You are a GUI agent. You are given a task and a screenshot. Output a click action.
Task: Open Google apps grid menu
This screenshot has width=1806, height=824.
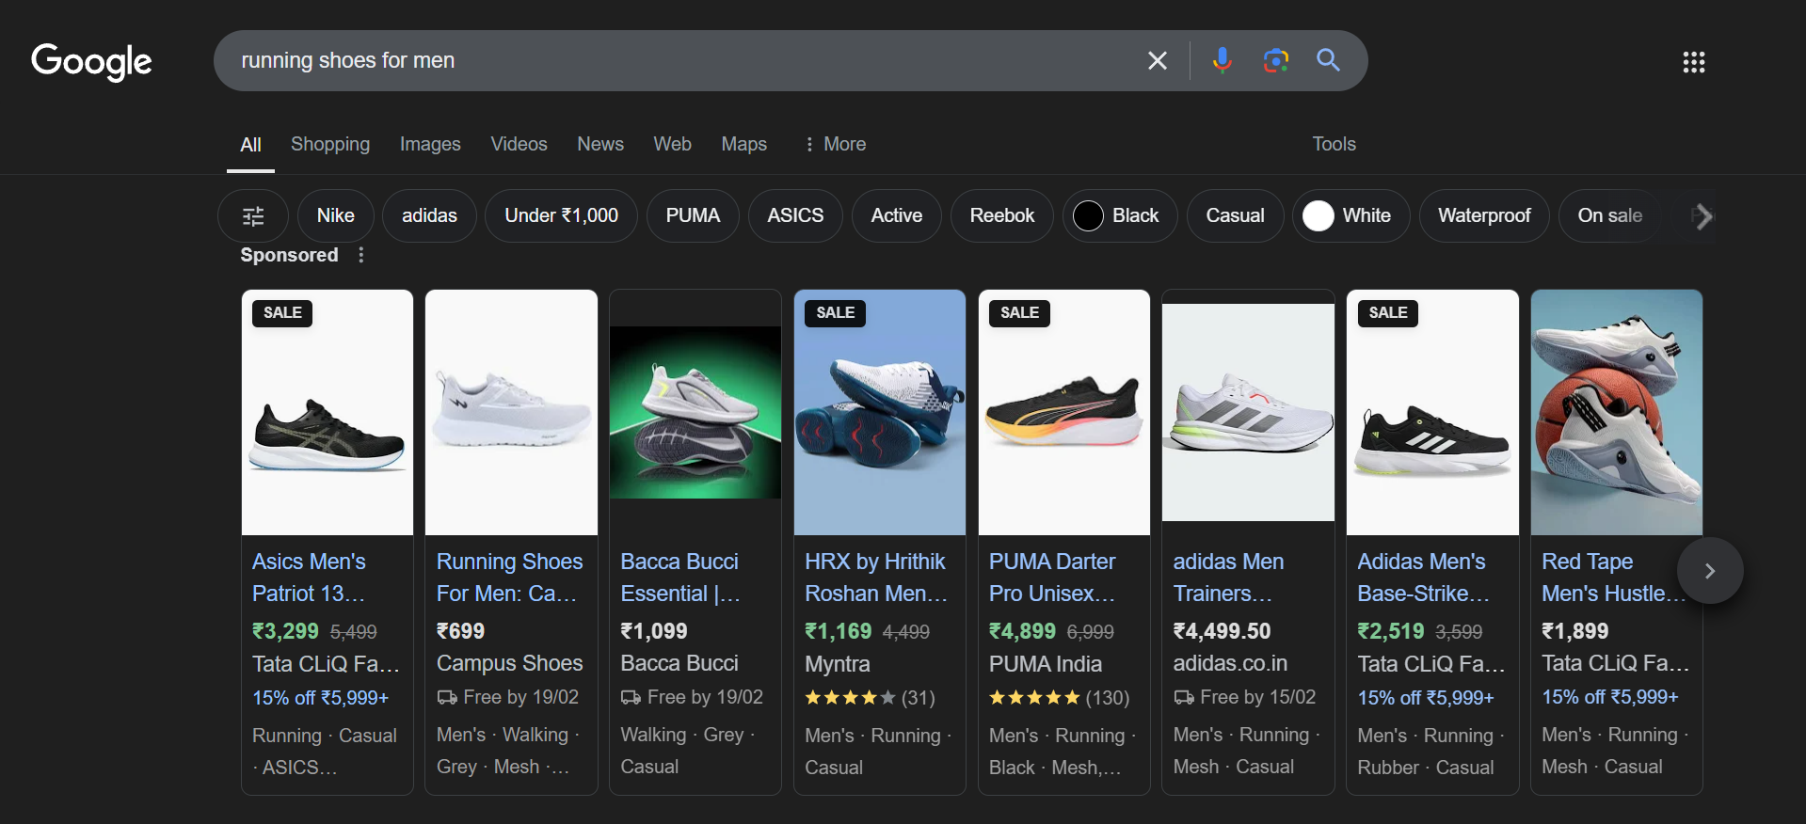pos(1693,62)
